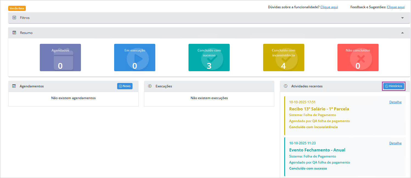This screenshot has height=178, width=411.
Task: Select the Em execução summary card
Action: point(135,58)
